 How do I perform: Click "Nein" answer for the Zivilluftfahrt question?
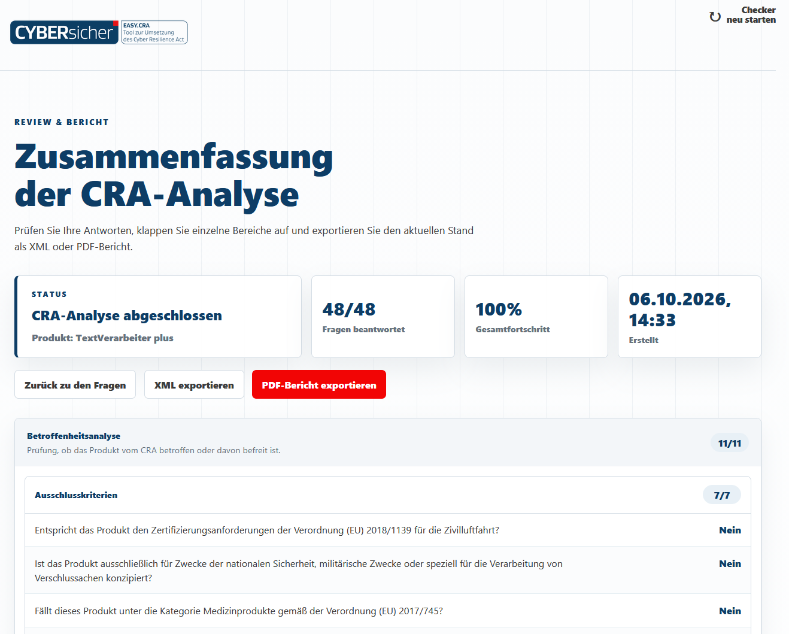730,530
